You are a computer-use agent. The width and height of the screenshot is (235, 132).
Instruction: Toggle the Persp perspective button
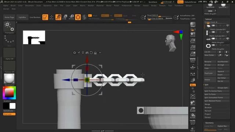coord(193,60)
